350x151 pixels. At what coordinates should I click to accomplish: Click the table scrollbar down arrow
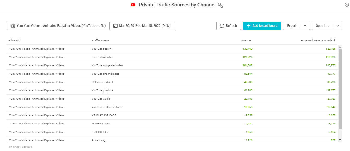[340, 140]
